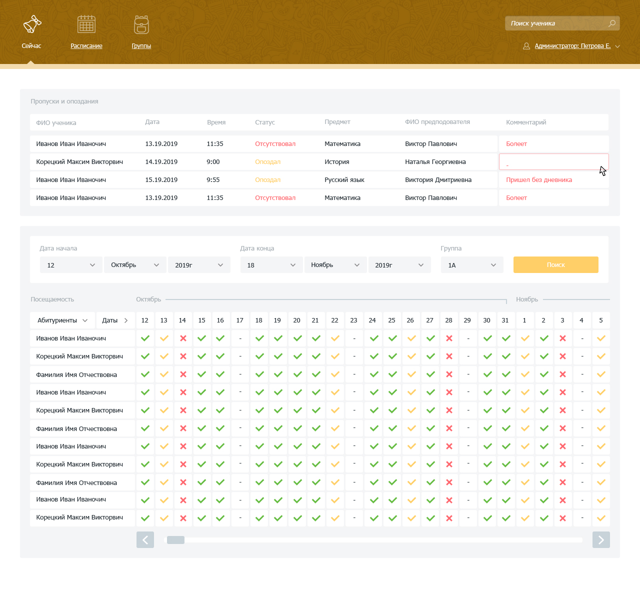The height and width of the screenshot is (593, 640).
Task: Click the Пропуски и опоздания section title
Action: point(64,101)
